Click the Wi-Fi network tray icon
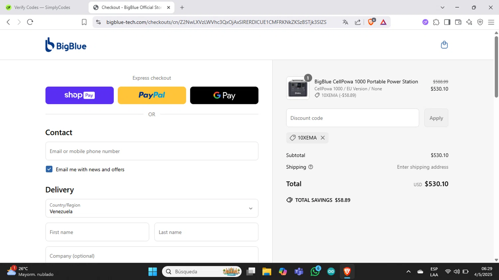This screenshot has height=280, width=499. pos(448,272)
